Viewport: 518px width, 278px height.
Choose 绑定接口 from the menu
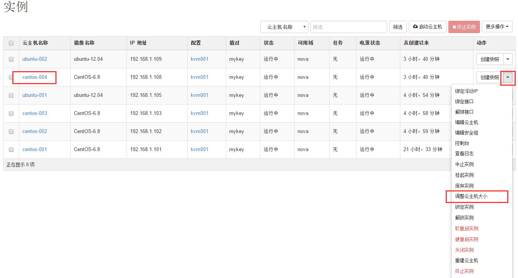pyautogui.click(x=482, y=102)
